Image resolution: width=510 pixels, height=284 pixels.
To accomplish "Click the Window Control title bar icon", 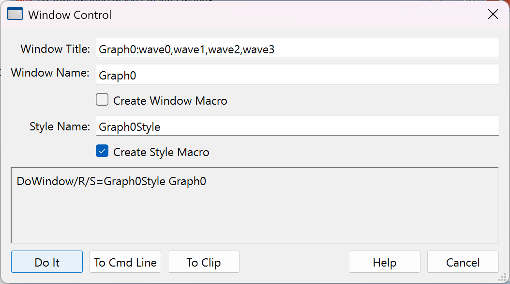I will (15, 15).
